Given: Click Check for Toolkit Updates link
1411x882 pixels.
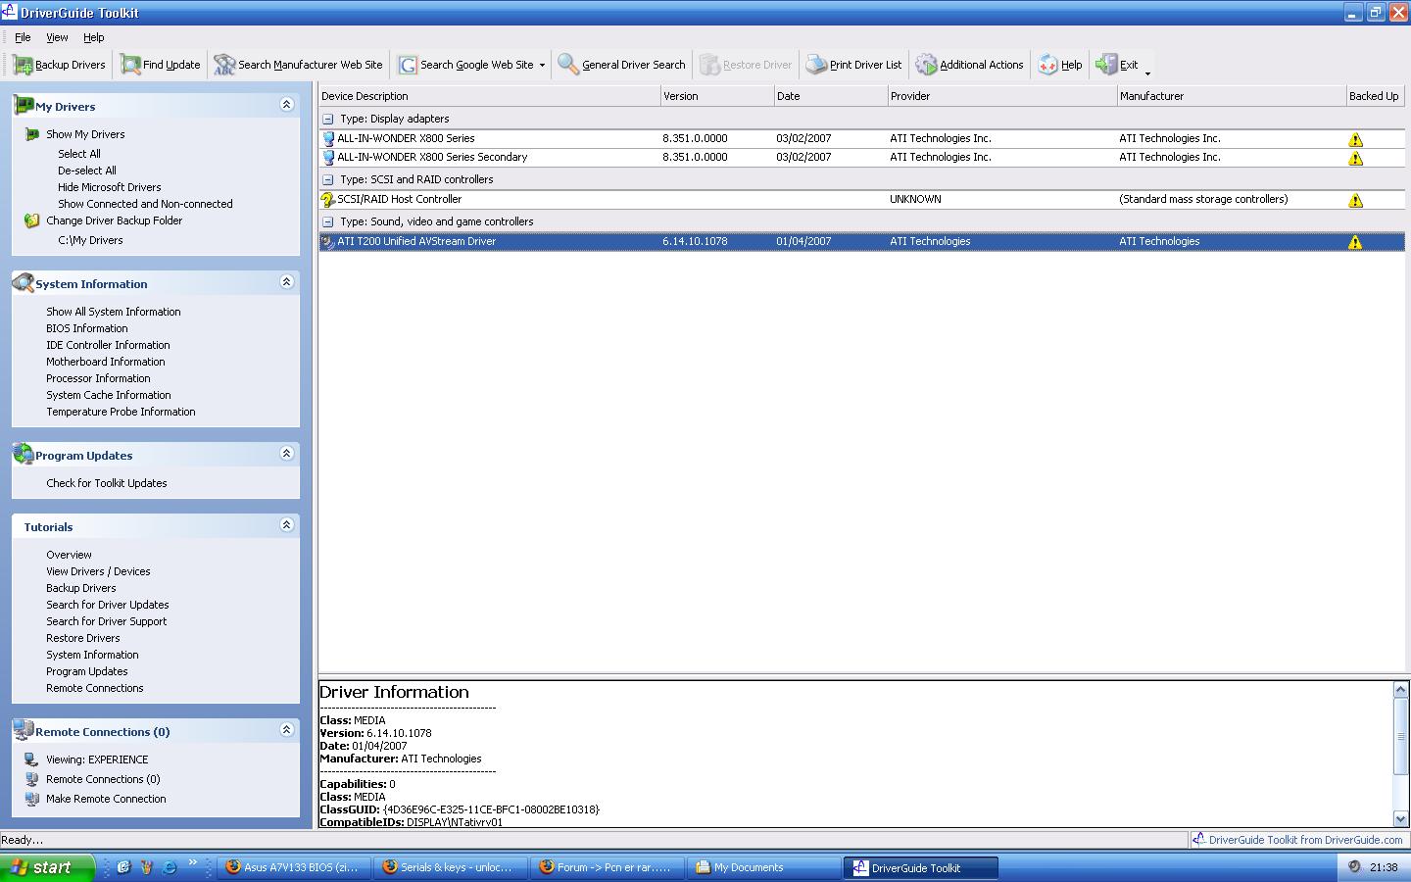Looking at the screenshot, I should pos(106,483).
